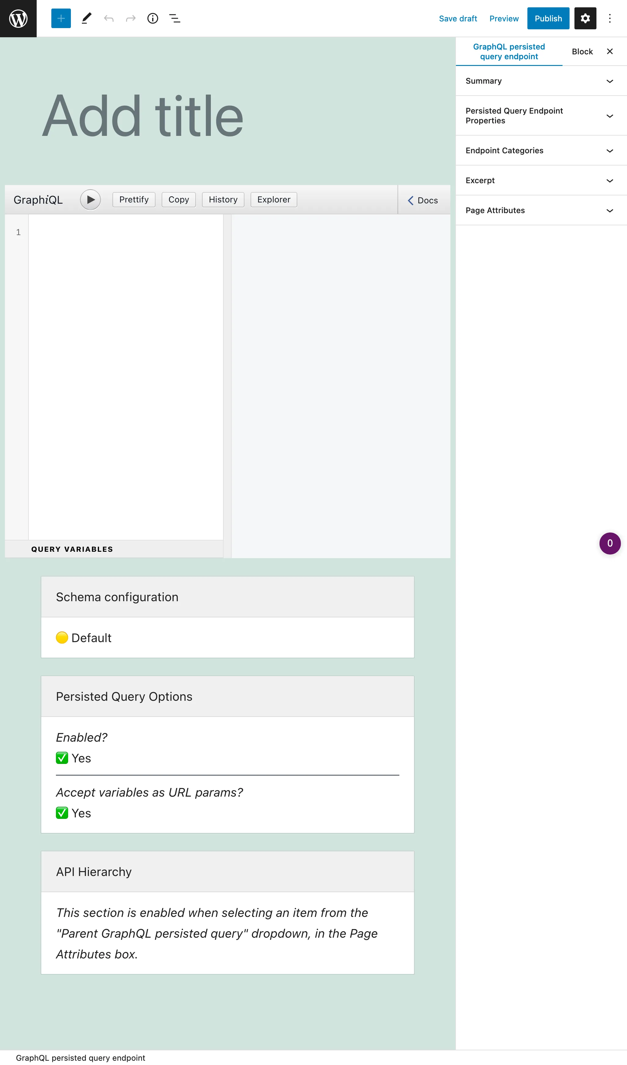Screen dimensions: 627x1065
Task: Open the document settings gear icon
Action: coord(585,18)
